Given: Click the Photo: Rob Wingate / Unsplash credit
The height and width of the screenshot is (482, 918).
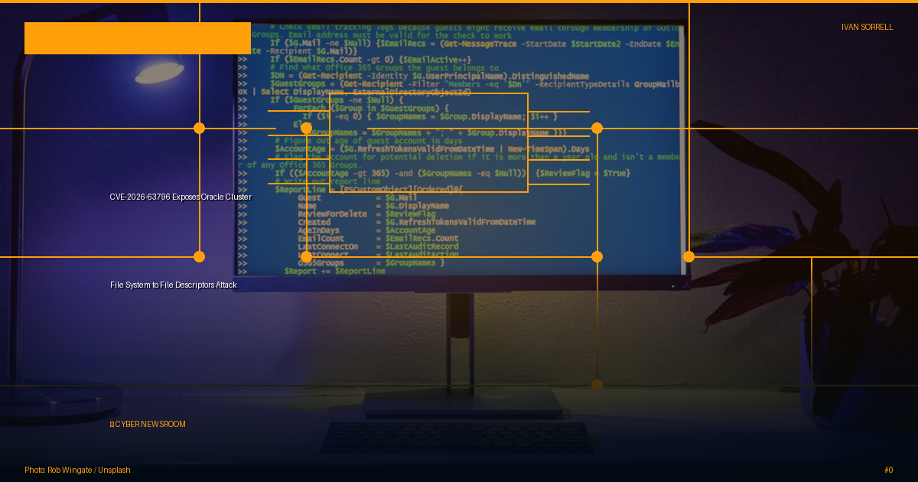Looking at the screenshot, I should [x=77, y=470].
